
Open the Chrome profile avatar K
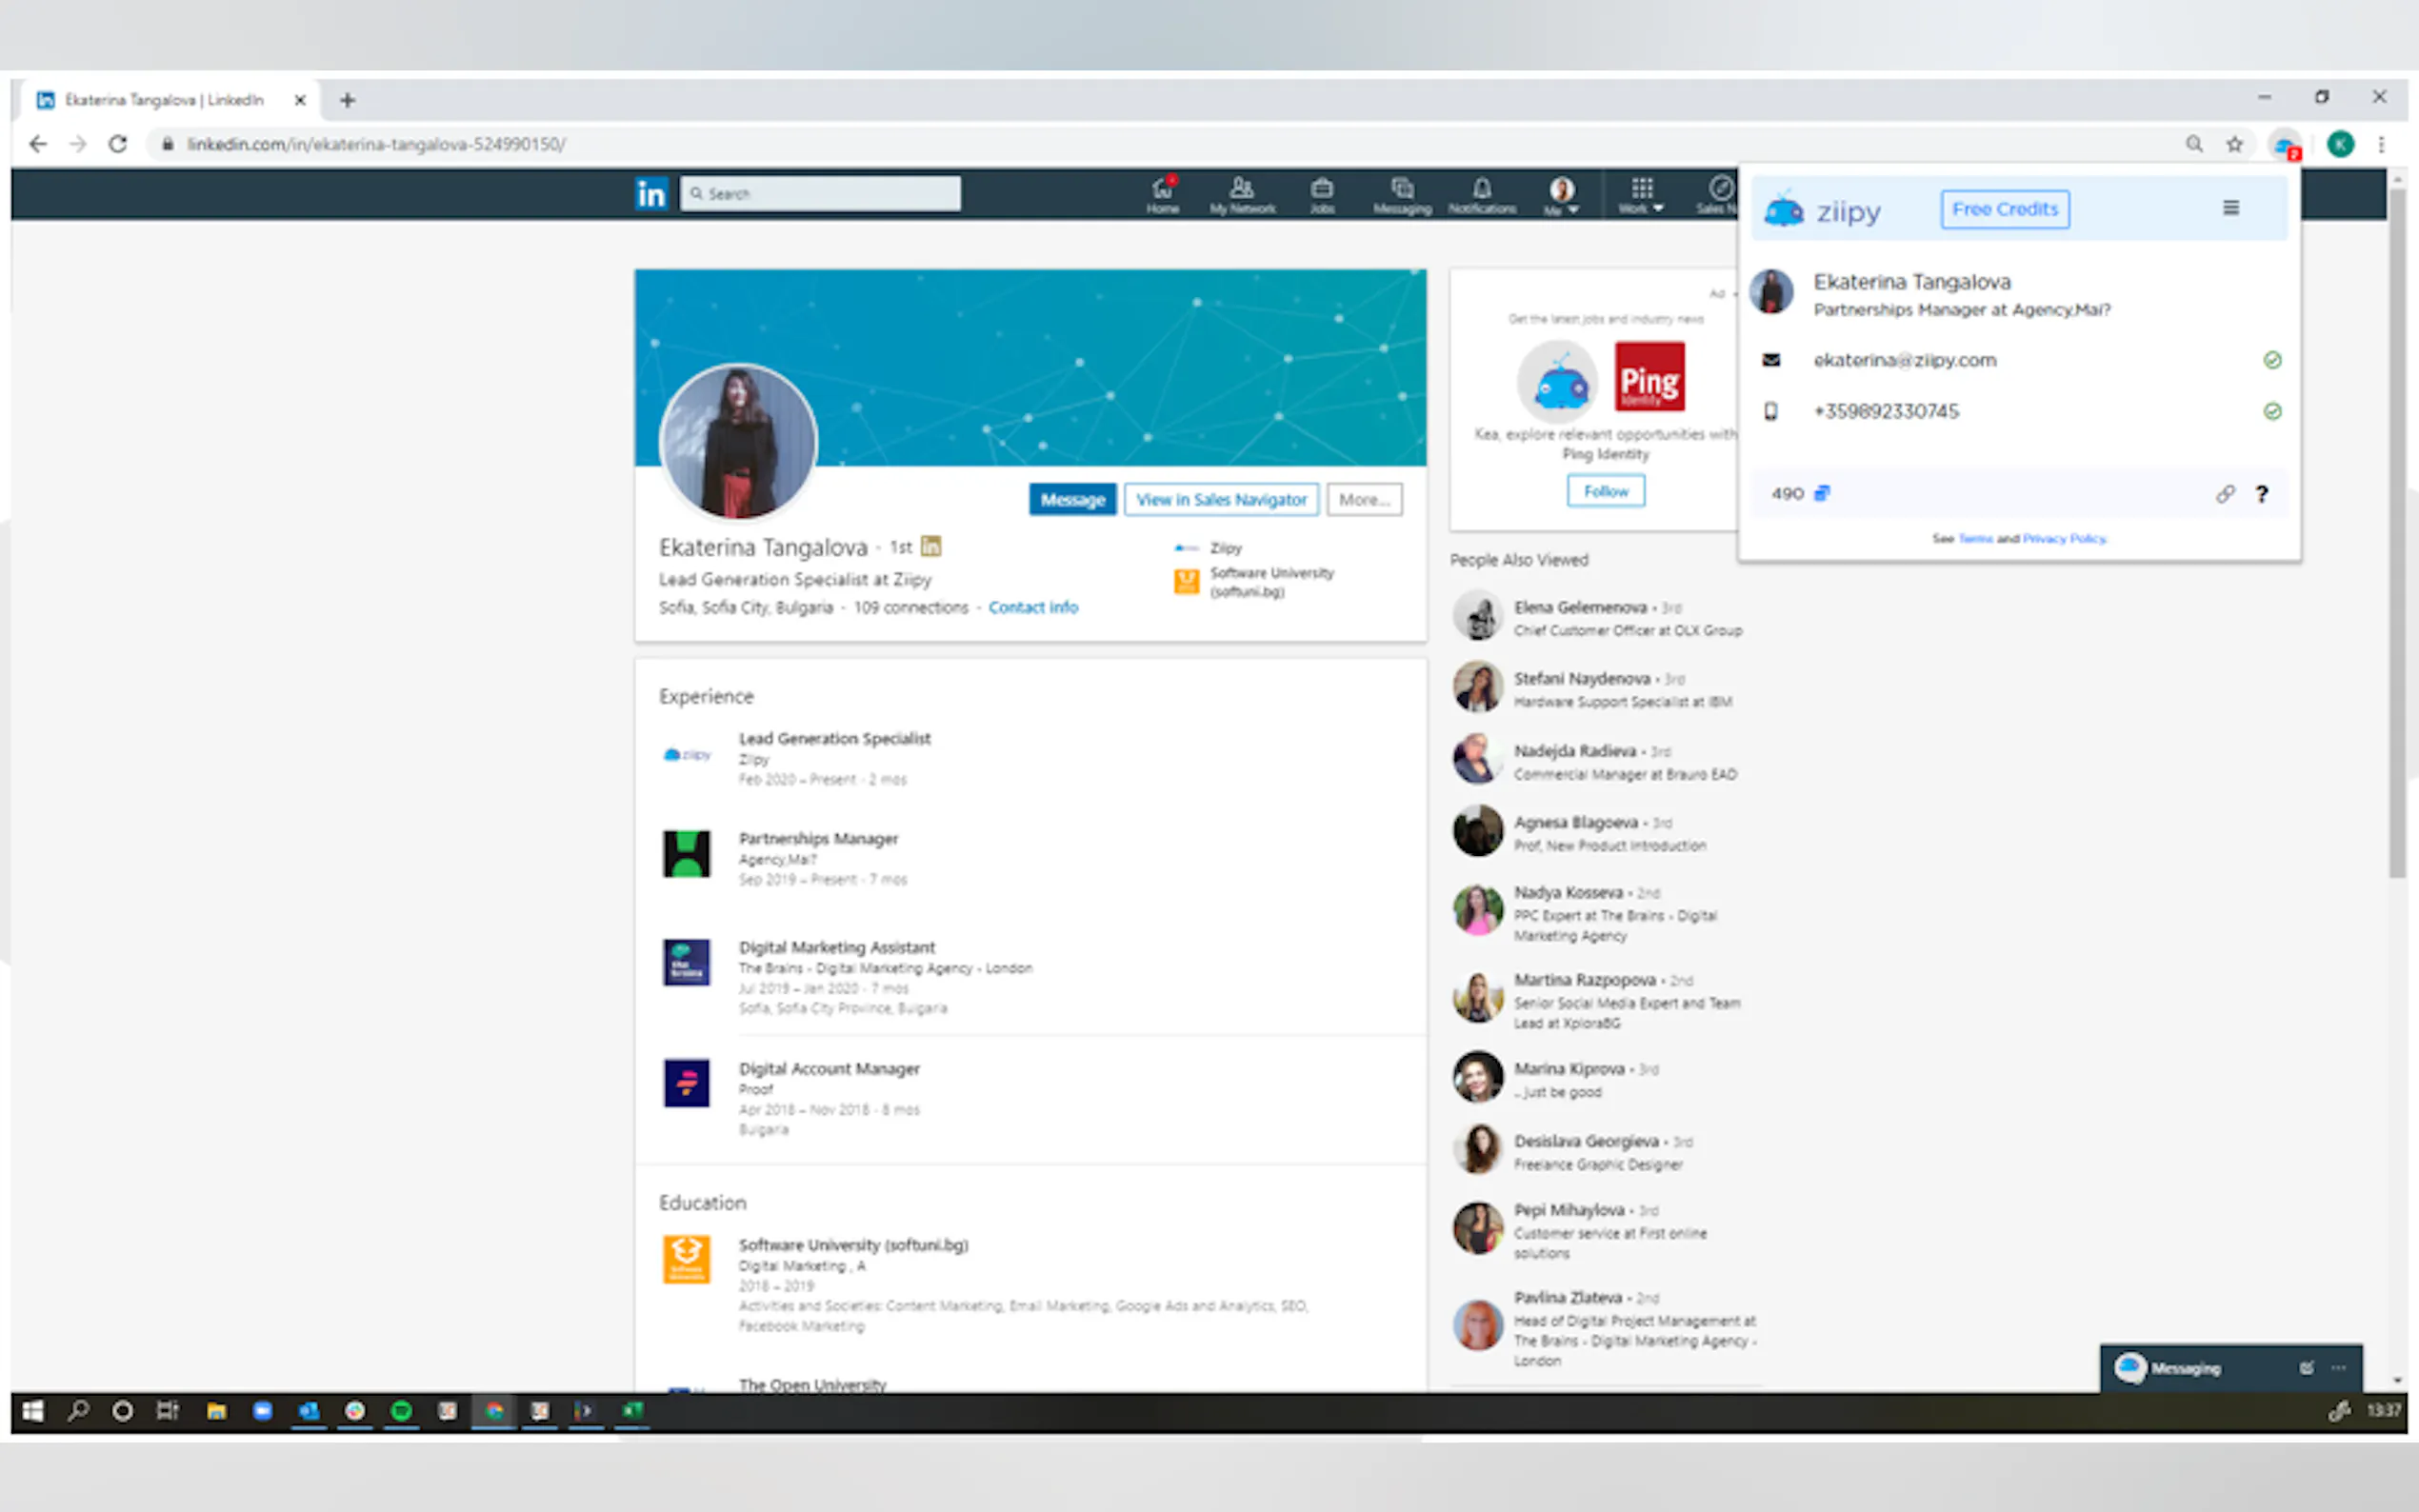2340,144
